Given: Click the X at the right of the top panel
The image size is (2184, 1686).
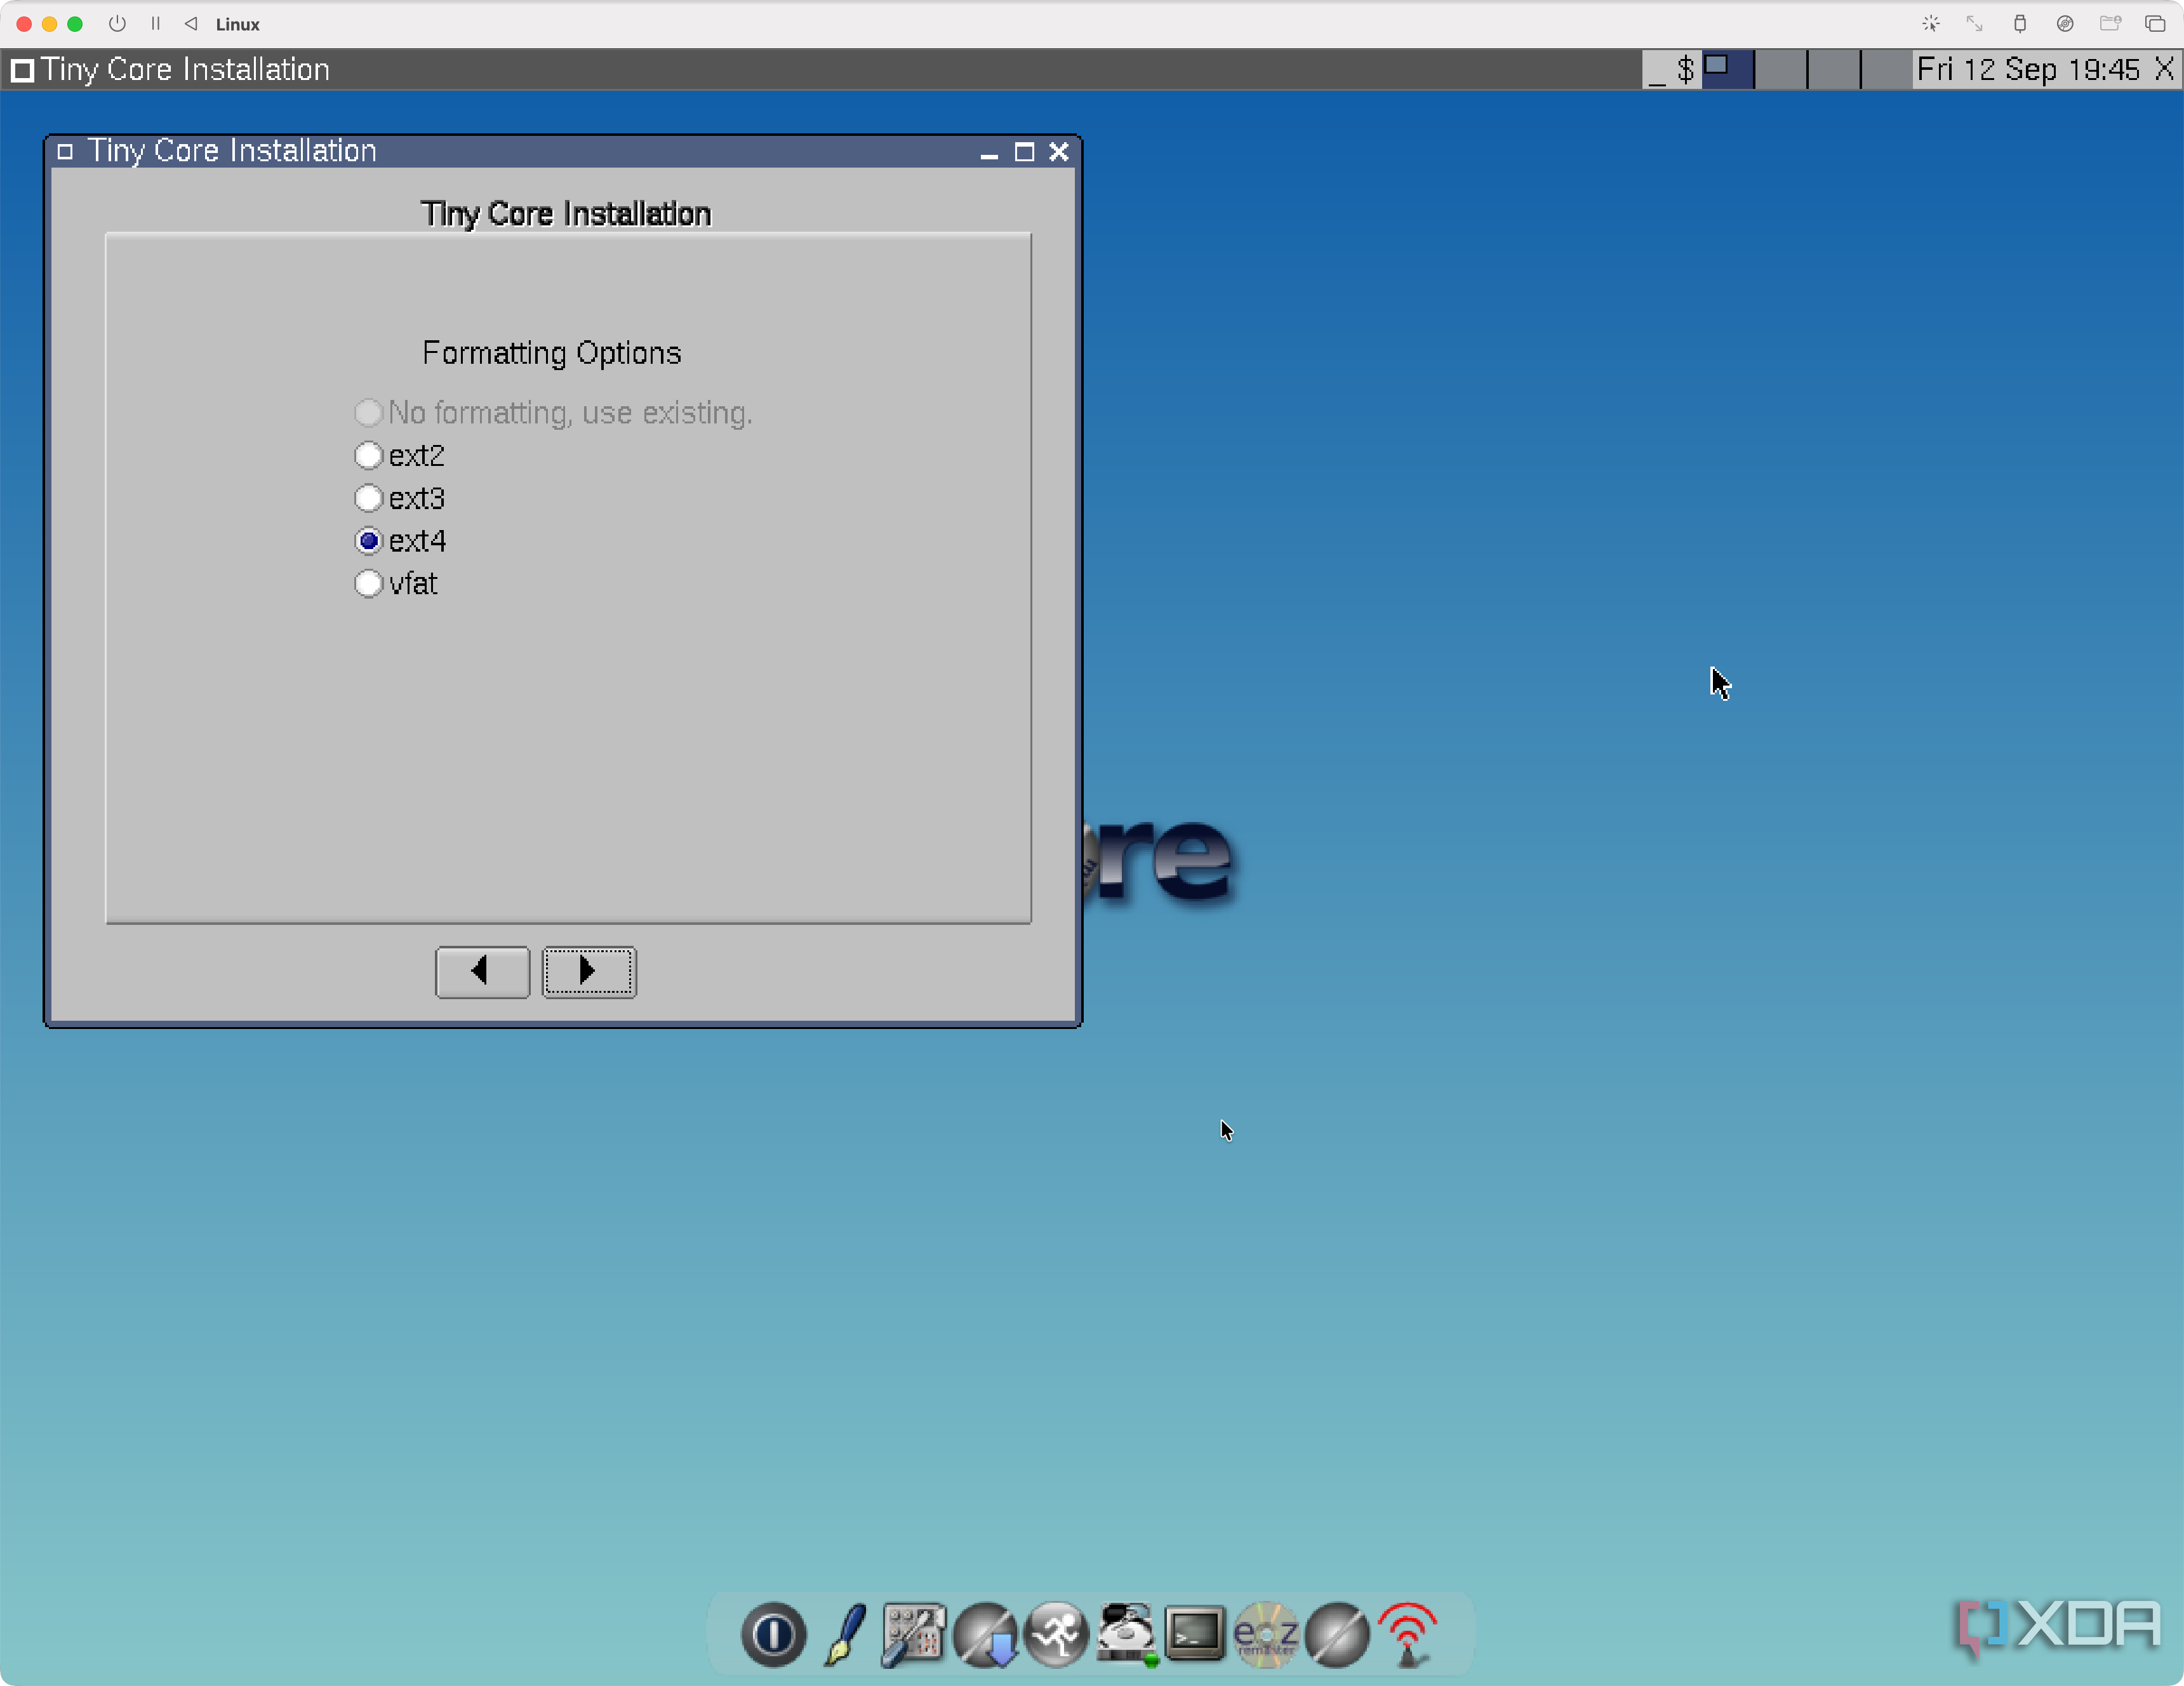Looking at the screenshot, I should 2164,69.
